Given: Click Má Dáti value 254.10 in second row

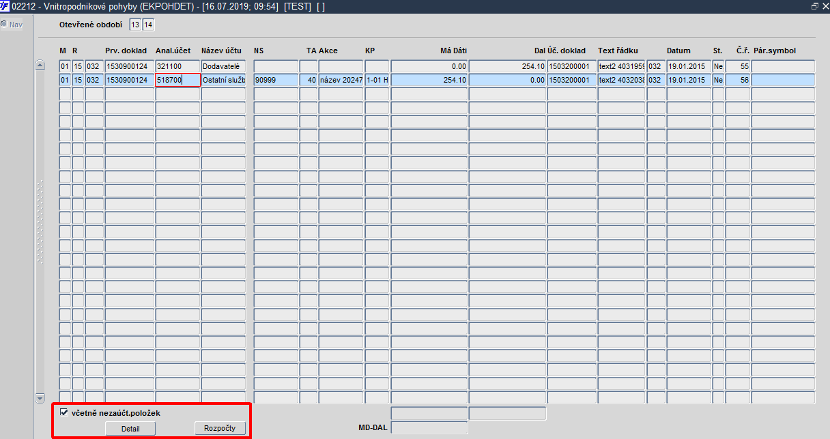Looking at the screenshot, I should 429,80.
